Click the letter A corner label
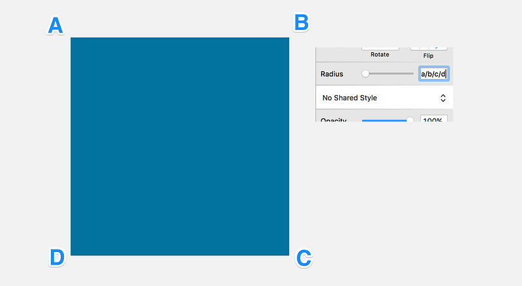This screenshot has height=286, width=522. tap(55, 25)
